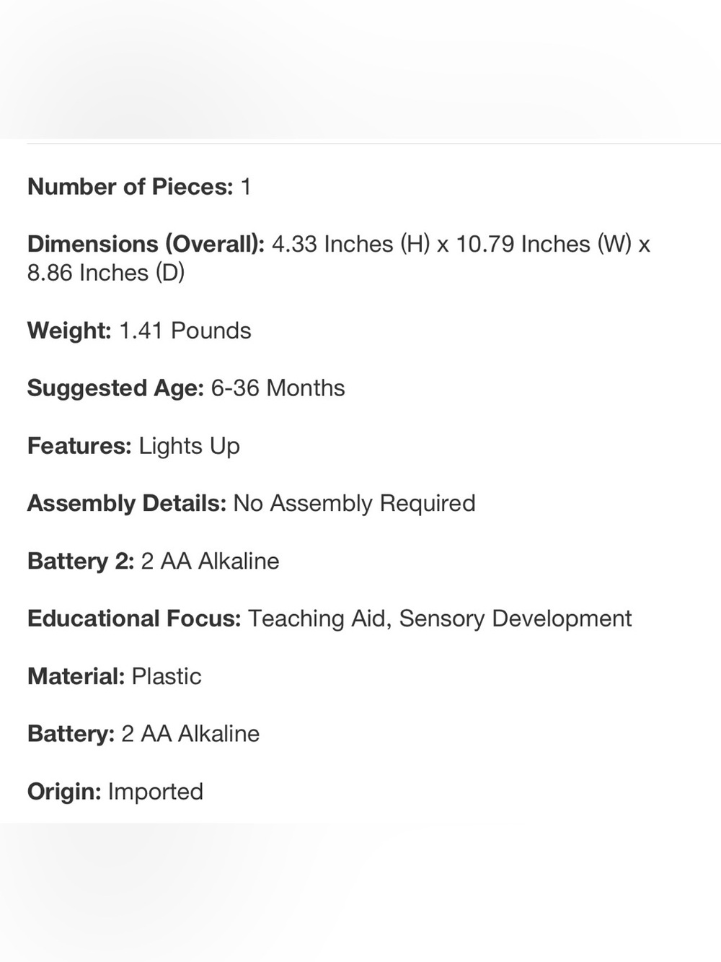Click the Imported origin value
721x962 pixels.
pyautogui.click(x=155, y=792)
